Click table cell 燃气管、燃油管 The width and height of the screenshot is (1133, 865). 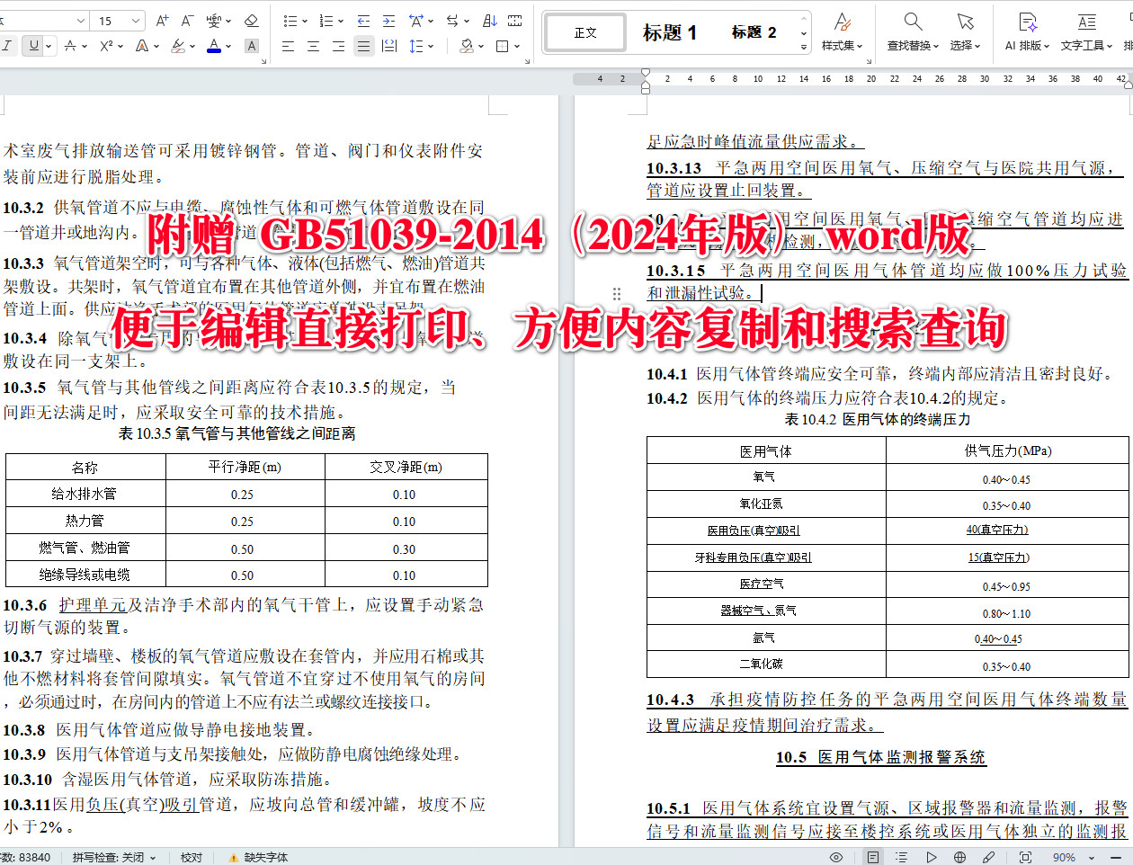[85, 548]
